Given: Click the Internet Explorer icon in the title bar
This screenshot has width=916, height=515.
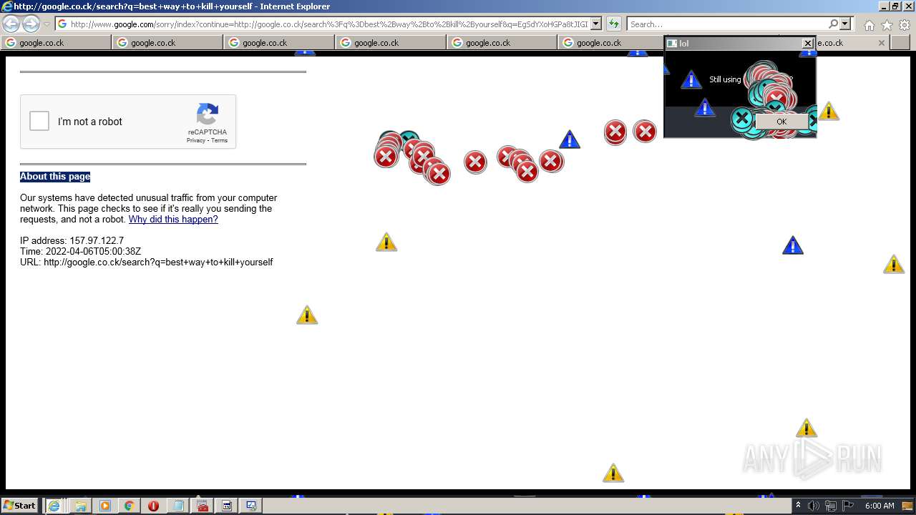Looking at the screenshot, I should coord(6,6).
